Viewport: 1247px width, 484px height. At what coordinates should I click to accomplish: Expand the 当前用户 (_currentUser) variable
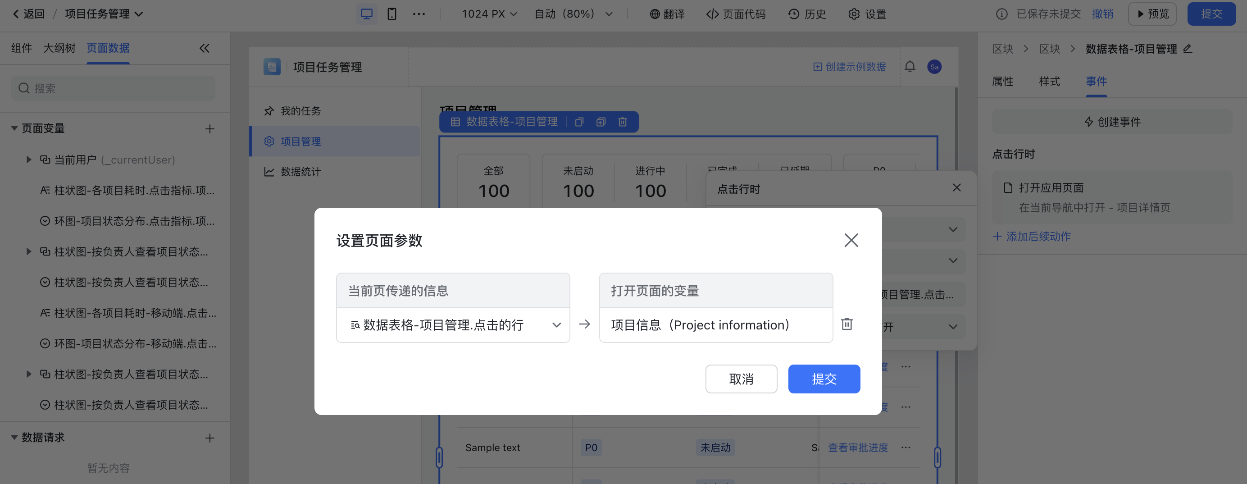[x=28, y=160]
